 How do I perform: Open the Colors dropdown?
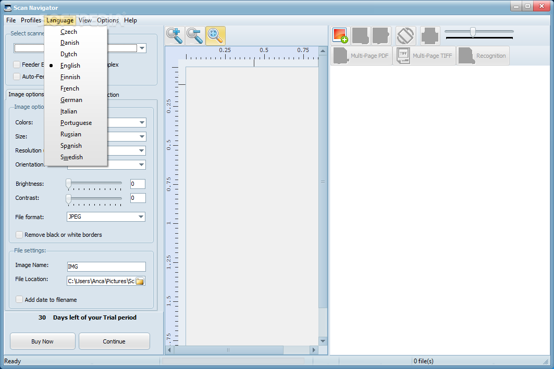(142, 122)
